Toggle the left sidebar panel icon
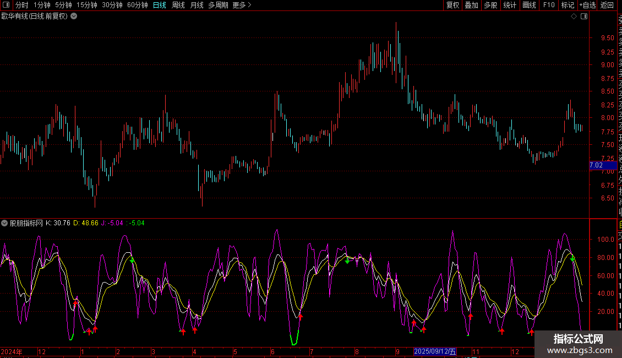This screenshot has width=622, height=358. point(6,5)
